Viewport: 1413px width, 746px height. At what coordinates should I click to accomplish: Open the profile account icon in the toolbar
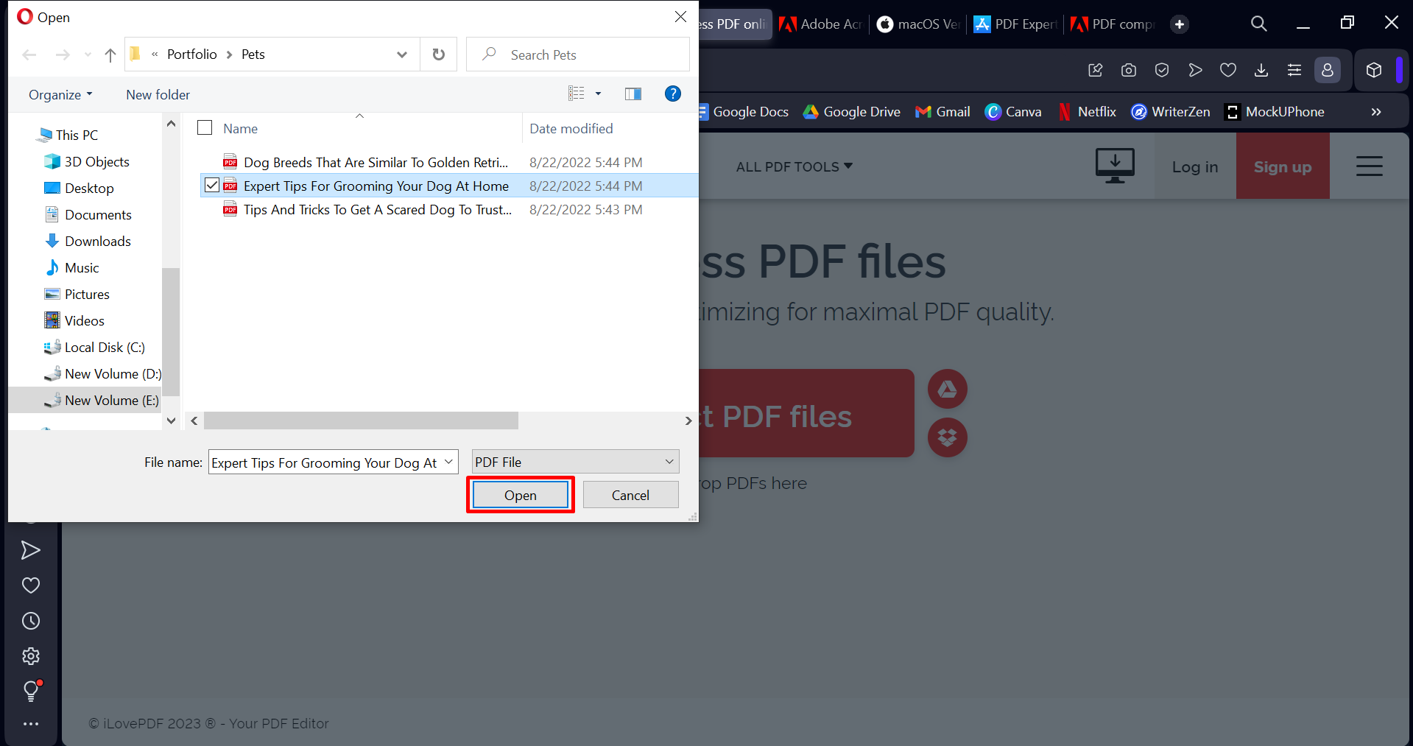pos(1328,70)
